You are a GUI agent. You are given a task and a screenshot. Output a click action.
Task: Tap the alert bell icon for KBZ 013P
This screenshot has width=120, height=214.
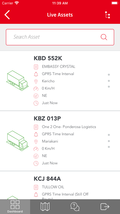coord(36,134)
